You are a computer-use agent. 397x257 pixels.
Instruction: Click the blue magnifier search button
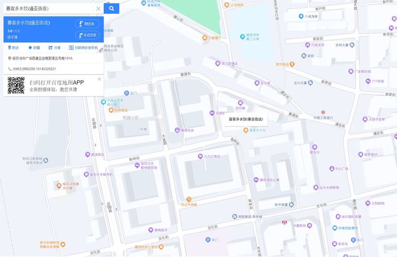click(111, 9)
